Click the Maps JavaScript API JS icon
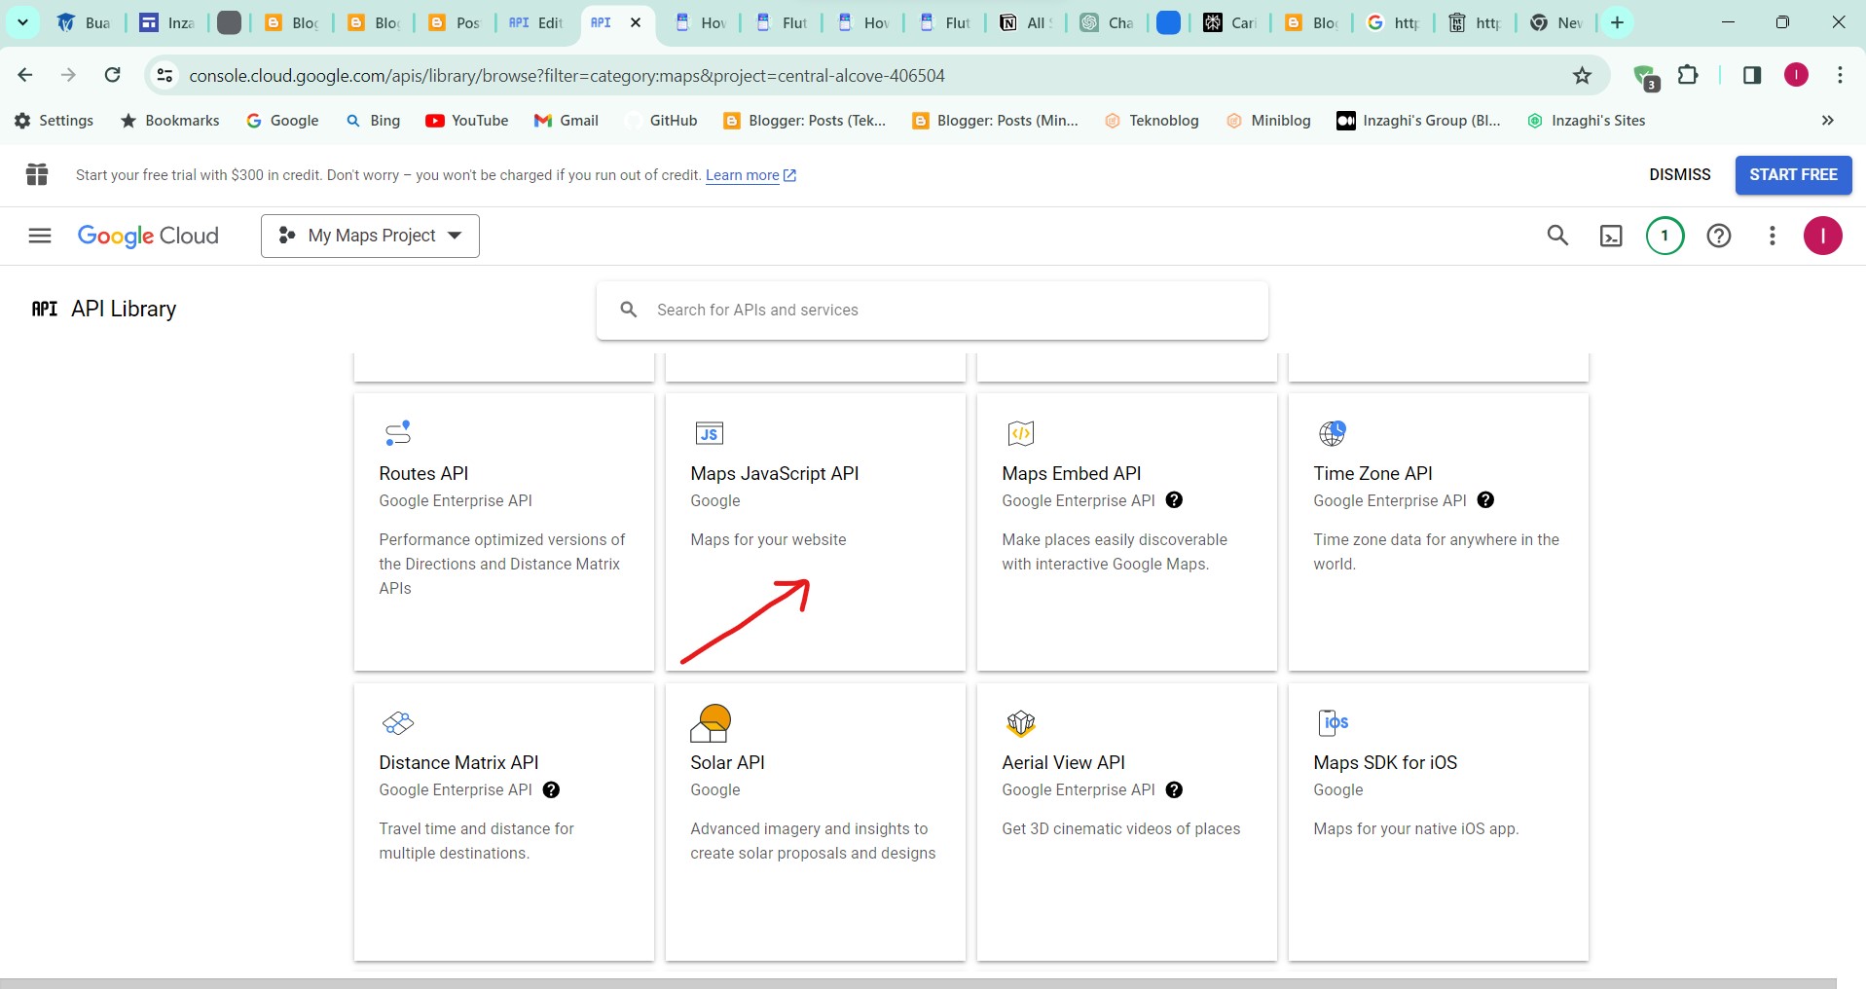The width and height of the screenshot is (1866, 989). [x=710, y=433]
